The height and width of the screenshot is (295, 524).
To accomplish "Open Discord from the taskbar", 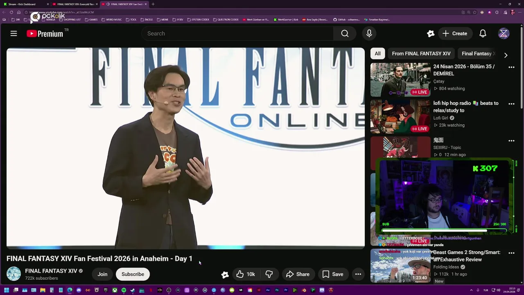I will (79, 290).
